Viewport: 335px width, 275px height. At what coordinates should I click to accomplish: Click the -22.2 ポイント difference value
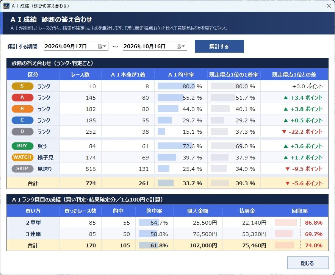click(x=302, y=132)
